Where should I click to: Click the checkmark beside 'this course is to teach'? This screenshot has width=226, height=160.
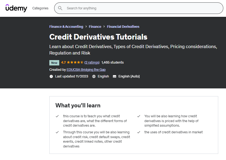click(57, 116)
